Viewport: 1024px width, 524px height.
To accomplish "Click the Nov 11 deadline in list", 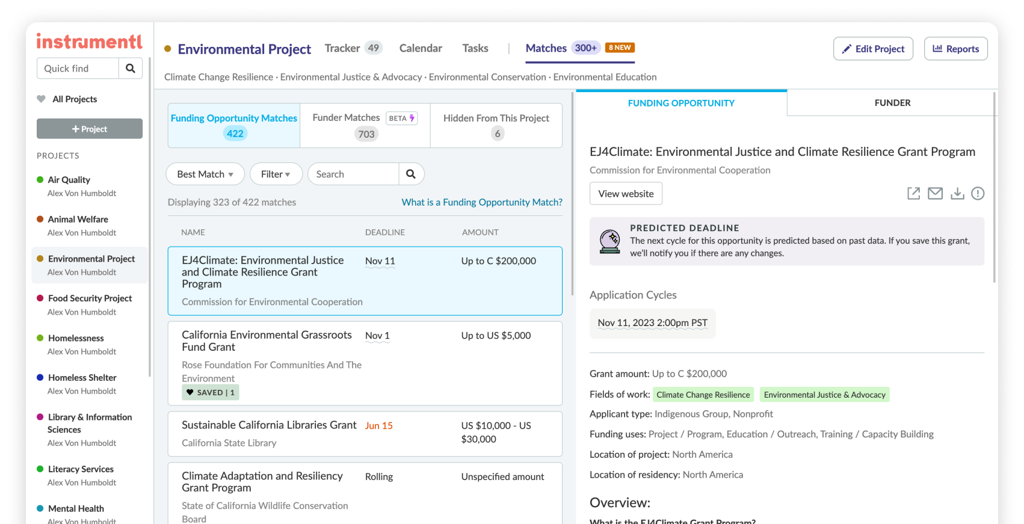I will coord(380,261).
